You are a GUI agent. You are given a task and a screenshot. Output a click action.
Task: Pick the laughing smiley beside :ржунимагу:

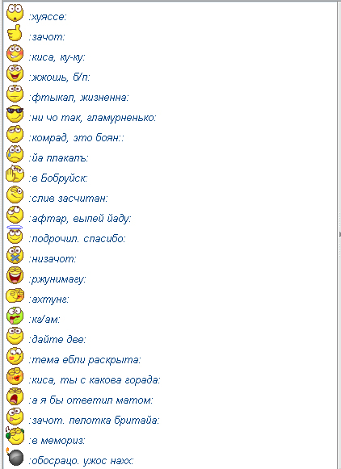tap(15, 275)
